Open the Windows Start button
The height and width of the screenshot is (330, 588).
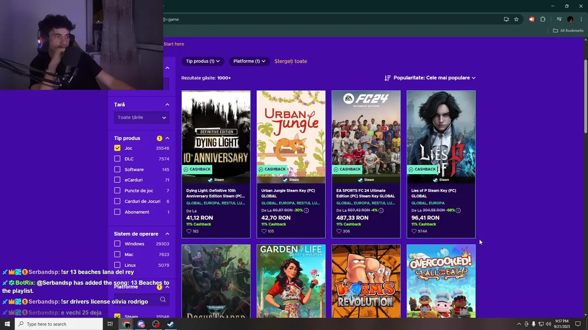pos(7,324)
